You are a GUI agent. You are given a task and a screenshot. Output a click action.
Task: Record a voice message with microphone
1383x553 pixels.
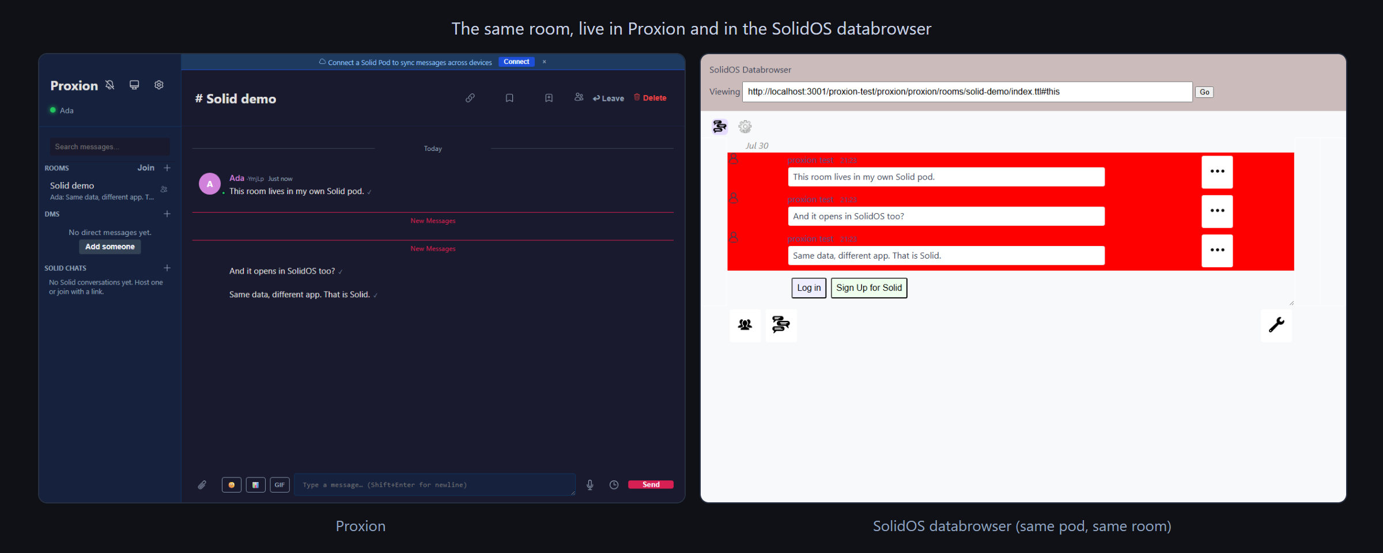point(590,485)
